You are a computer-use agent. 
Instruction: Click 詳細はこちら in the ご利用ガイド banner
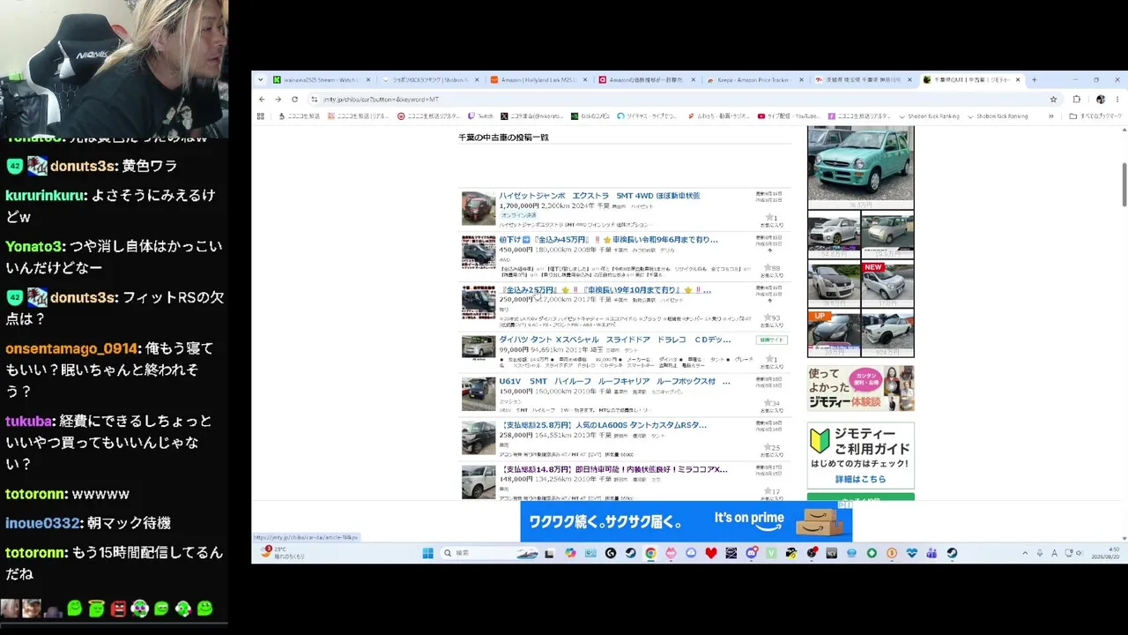(860, 479)
